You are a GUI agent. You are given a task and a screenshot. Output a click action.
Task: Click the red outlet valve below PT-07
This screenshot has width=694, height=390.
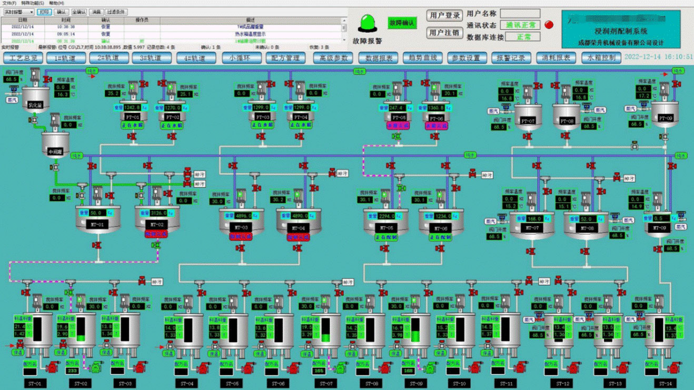528,137
